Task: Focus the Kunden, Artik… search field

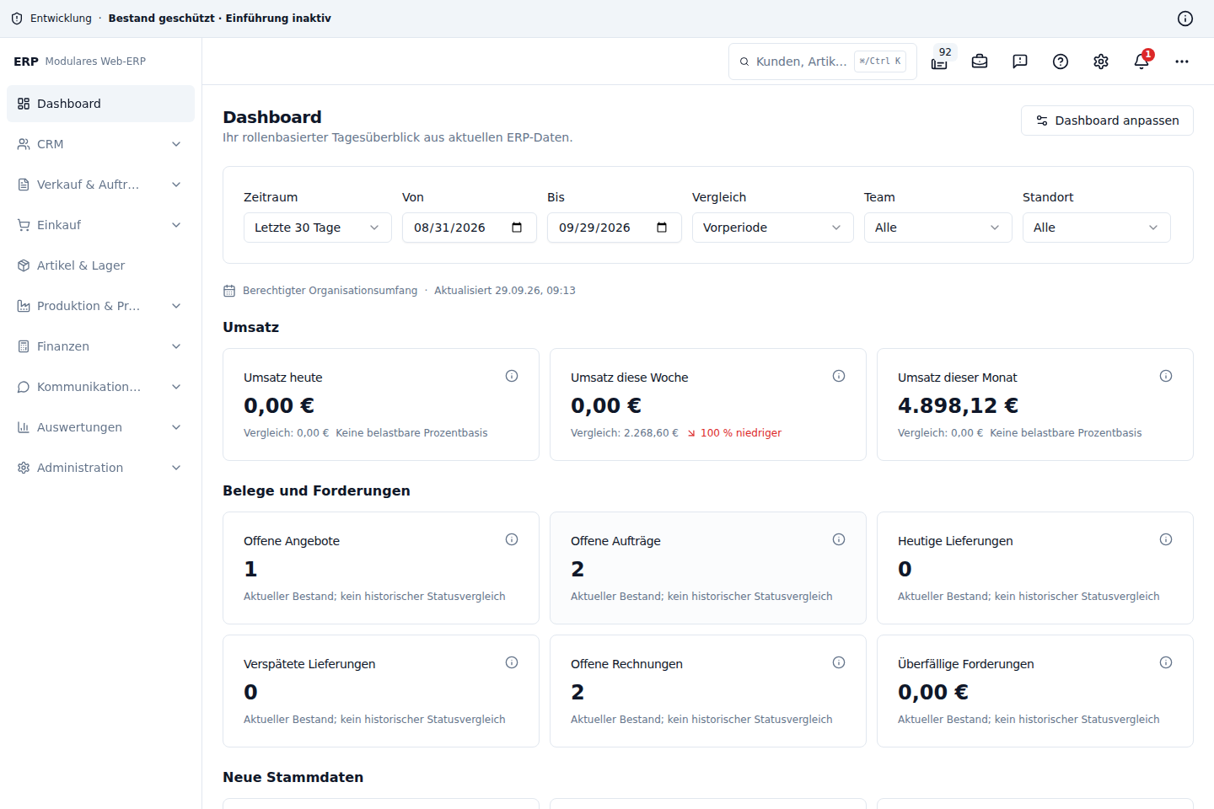Action: click(823, 62)
